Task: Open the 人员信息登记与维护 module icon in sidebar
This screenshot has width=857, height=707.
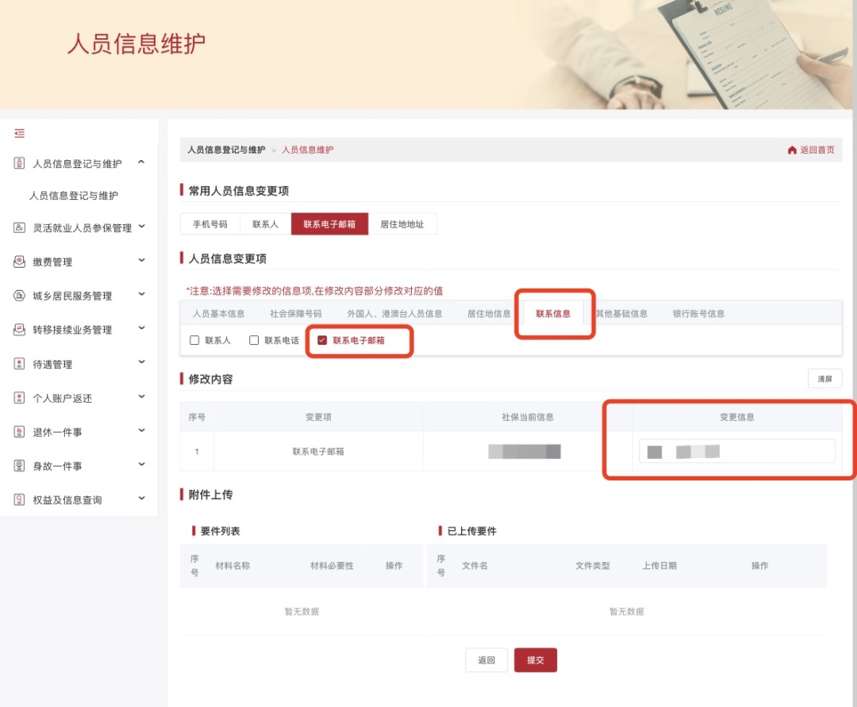Action: point(17,163)
